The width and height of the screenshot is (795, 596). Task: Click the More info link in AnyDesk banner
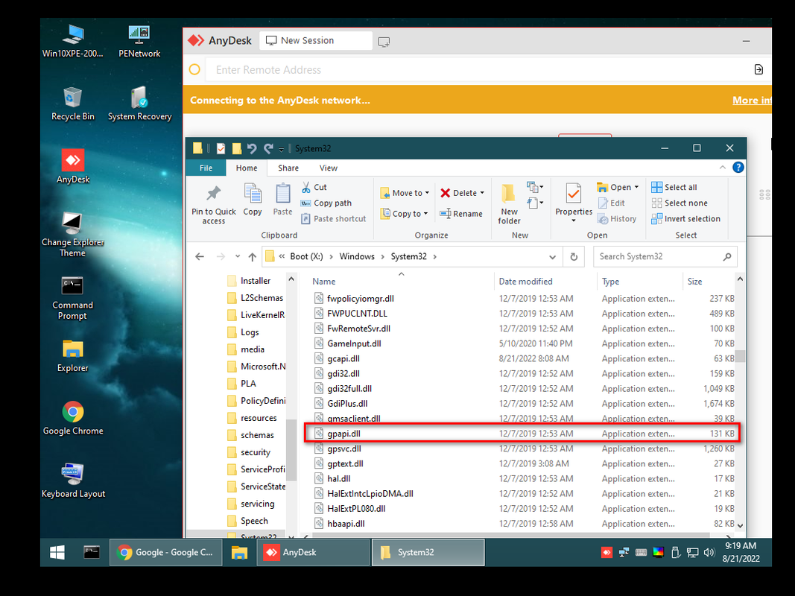coord(752,101)
